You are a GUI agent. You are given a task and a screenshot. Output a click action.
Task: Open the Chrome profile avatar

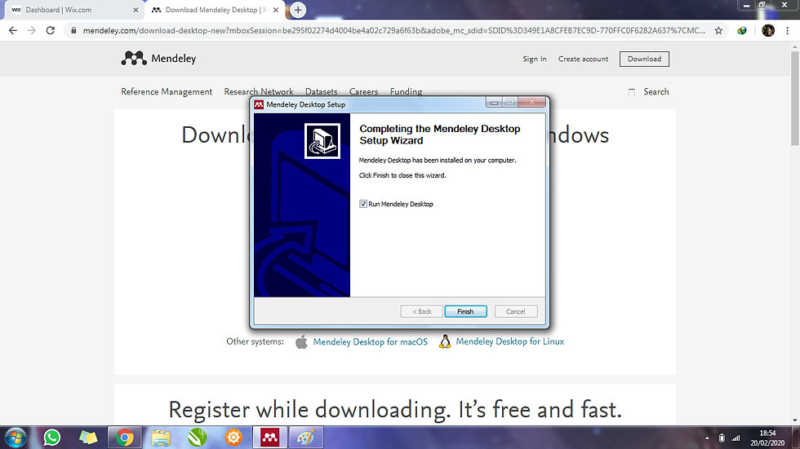(768, 30)
